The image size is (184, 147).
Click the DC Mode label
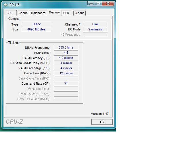coord(74,29)
